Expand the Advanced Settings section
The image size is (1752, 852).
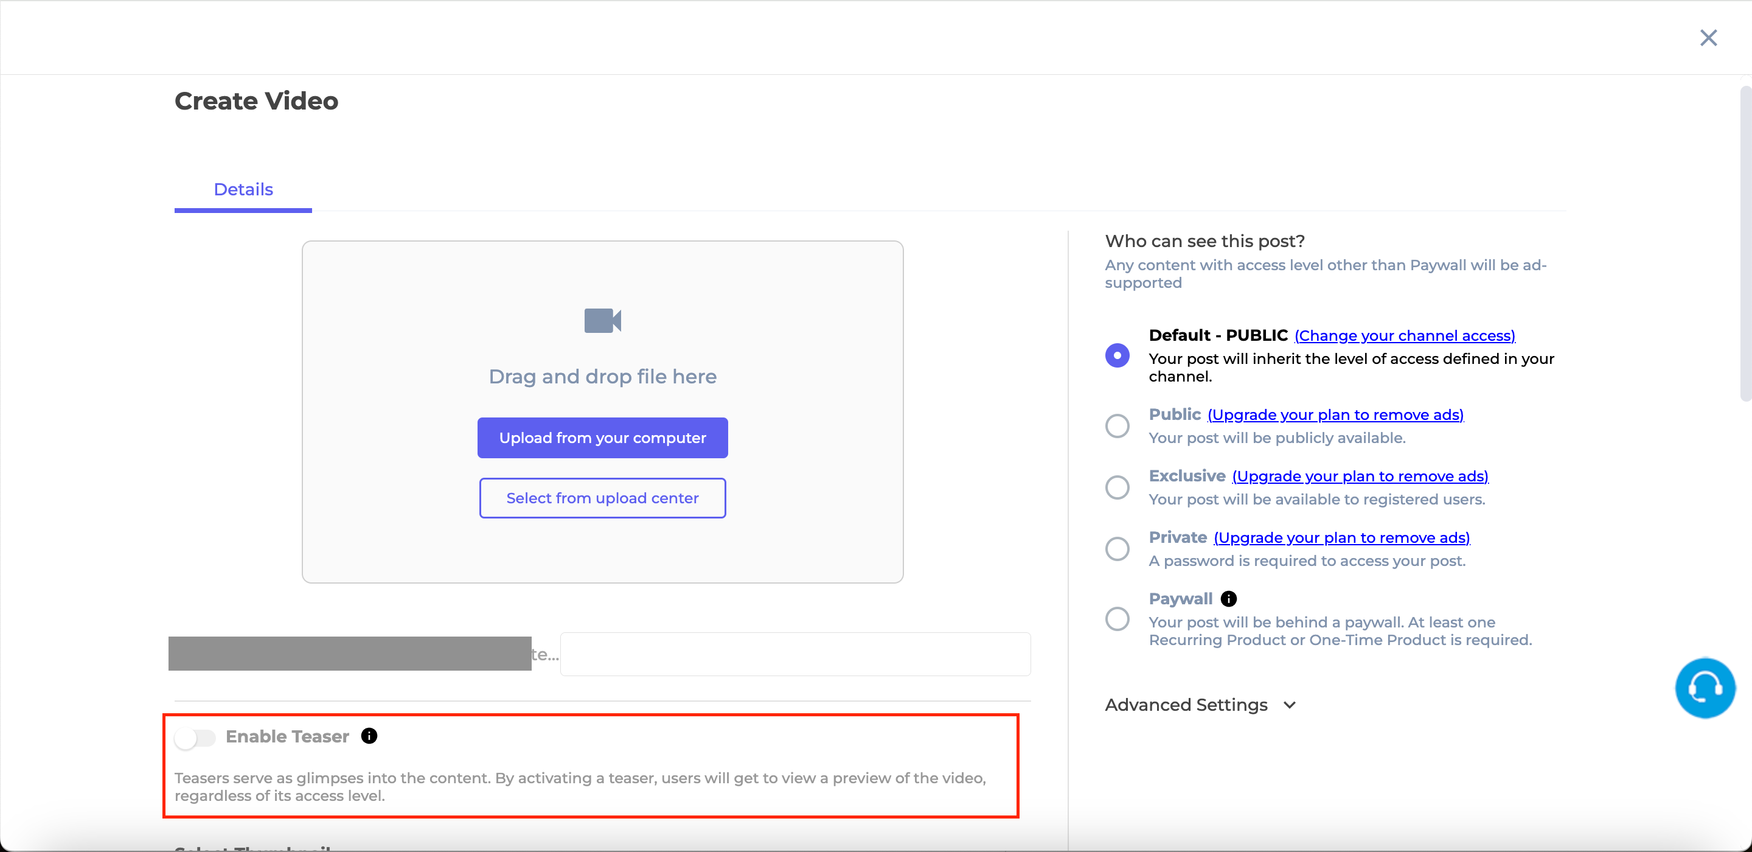(x=1202, y=704)
